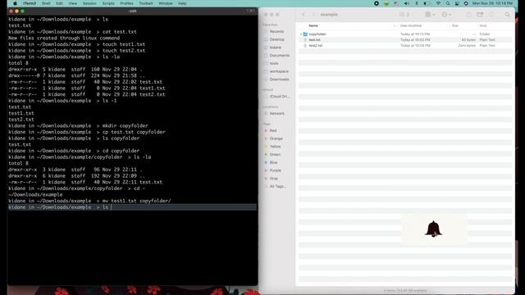The width and height of the screenshot is (525, 295).
Task: Expand the copyfolder disclosure triangle
Action: 301,34
